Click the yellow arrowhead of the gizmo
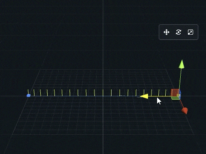The width and height of the screenshot is (206, 154). click(x=144, y=96)
